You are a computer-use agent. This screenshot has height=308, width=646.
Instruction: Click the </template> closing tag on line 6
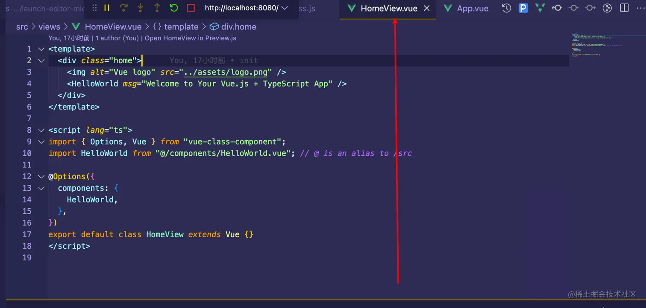pos(74,107)
